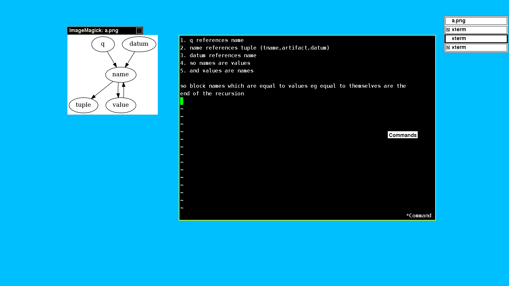
Task: Click the Commands button
Action: [402, 135]
